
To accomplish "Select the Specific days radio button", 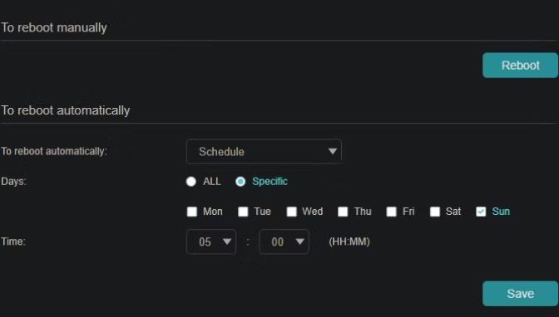I will pos(240,182).
